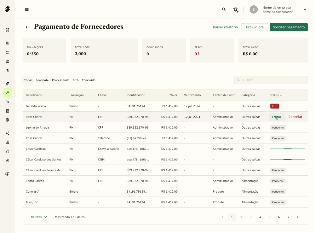Open notifications bell

pos(235,9)
